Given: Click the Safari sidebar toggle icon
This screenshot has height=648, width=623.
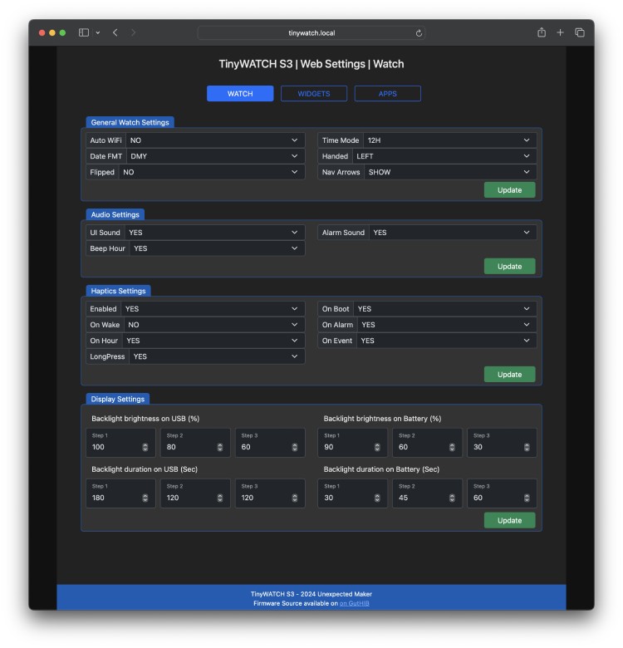Looking at the screenshot, I should pos(84,32).
